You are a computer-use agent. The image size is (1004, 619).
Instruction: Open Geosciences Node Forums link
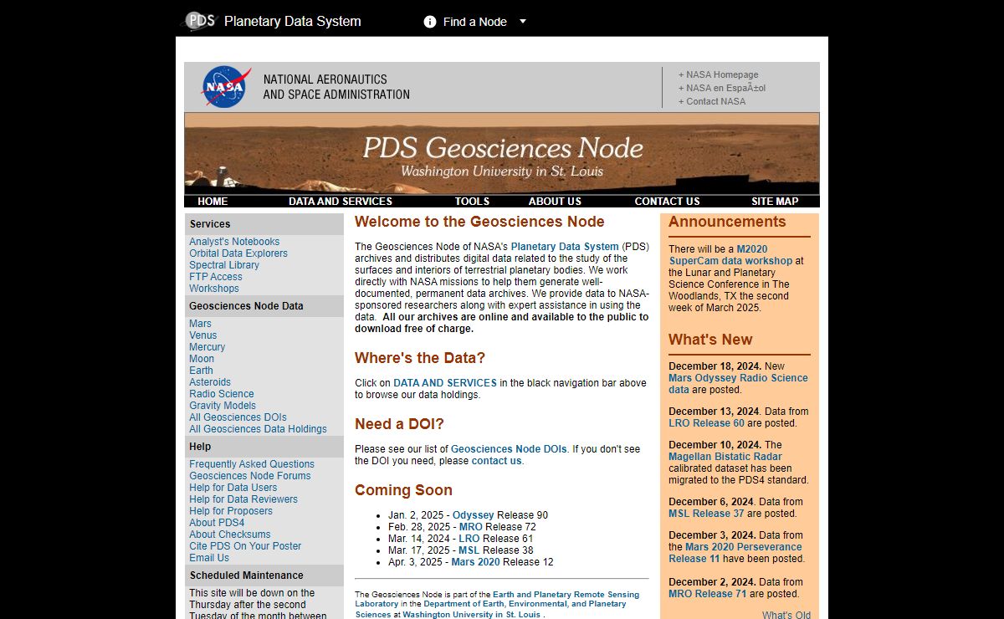(249, 476)
